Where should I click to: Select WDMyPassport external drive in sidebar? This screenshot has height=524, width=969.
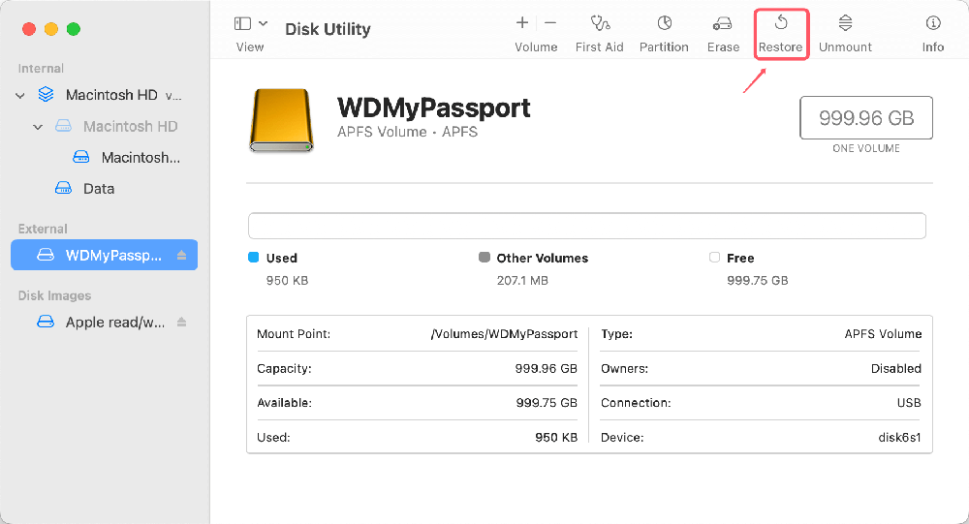coord(104,255)
